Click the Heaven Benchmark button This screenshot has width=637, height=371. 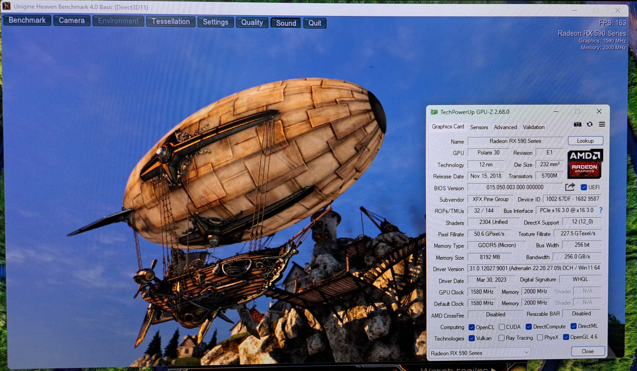coord(28,21)
